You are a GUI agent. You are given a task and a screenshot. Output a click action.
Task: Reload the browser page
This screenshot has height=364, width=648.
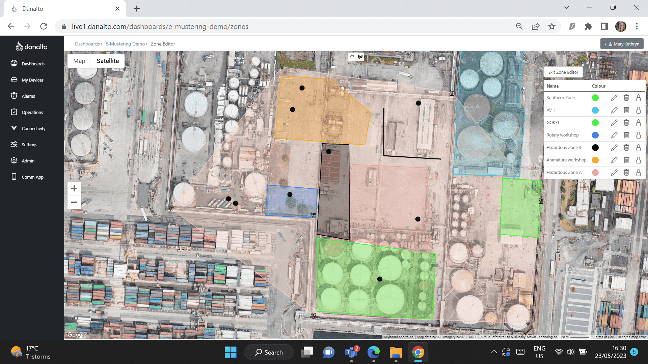pos(44,26)
